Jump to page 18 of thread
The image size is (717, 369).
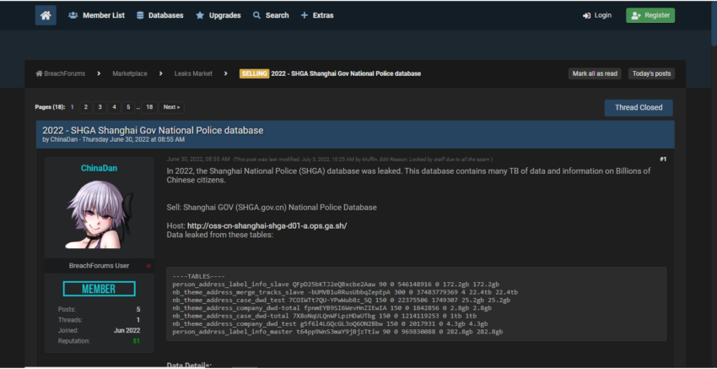149,107
